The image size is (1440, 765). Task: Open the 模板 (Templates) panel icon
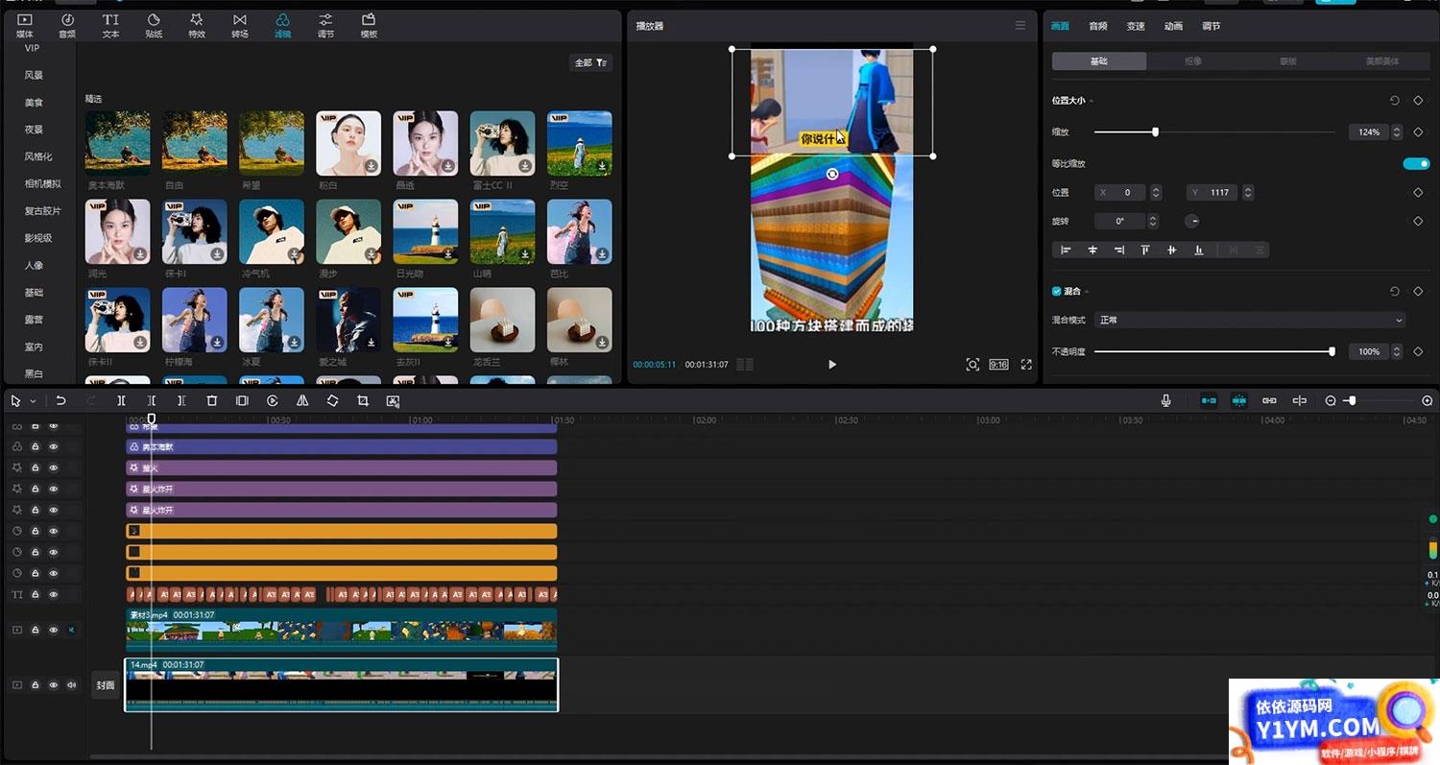pos(369,25)
